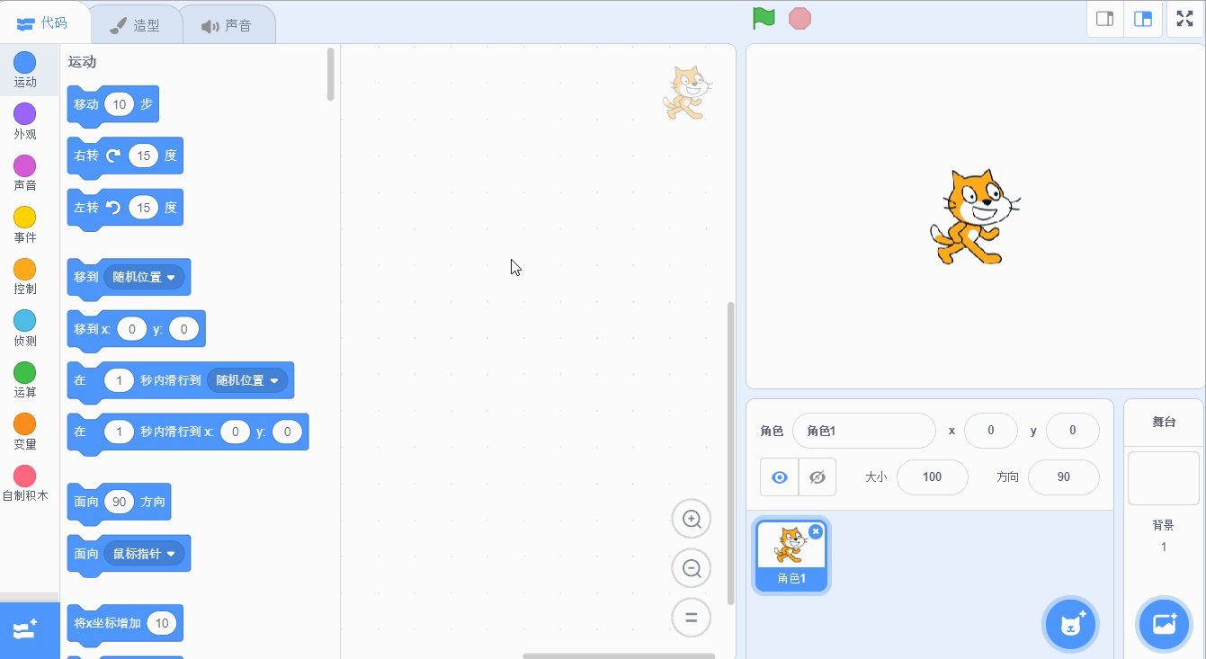
Task: Click the 移动 10 步 block
Action: (x=113, y=104)
